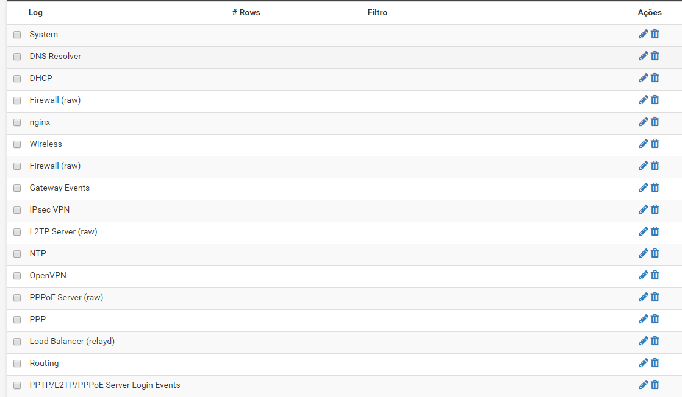The height and width of the screenshot is (397, 682).
Task: Edit the System log entry
Action: click(643, 34)
